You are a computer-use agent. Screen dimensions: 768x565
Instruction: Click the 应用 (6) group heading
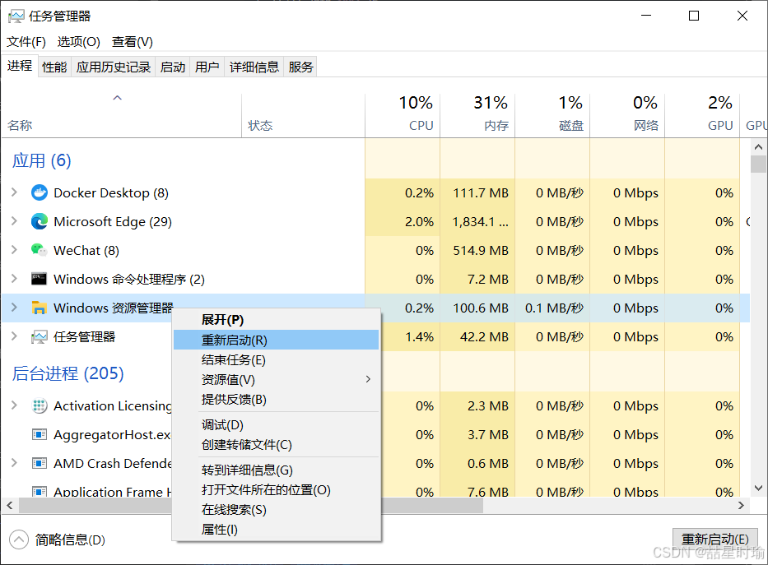[x=42, y=160]
